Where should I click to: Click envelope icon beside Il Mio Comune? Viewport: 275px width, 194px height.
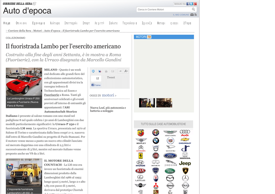point(192,15)
